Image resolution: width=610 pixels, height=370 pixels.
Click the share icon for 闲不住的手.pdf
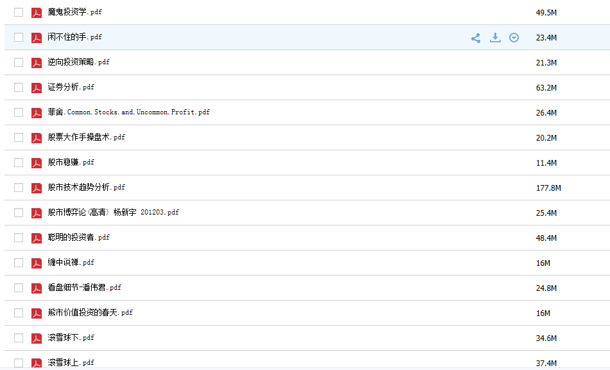(476, 38)
